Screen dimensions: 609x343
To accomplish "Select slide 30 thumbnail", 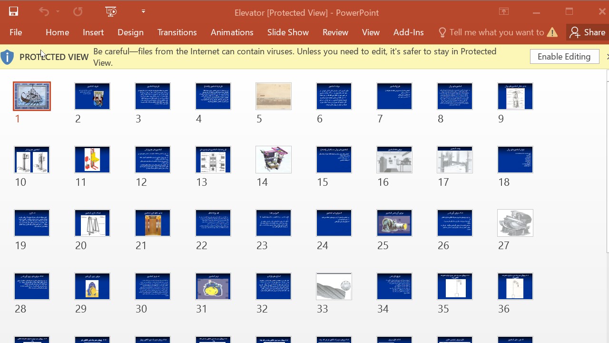I will tap(153, 286).
